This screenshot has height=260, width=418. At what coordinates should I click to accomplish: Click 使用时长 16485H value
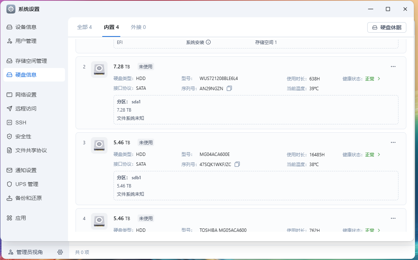coord(317,155)
